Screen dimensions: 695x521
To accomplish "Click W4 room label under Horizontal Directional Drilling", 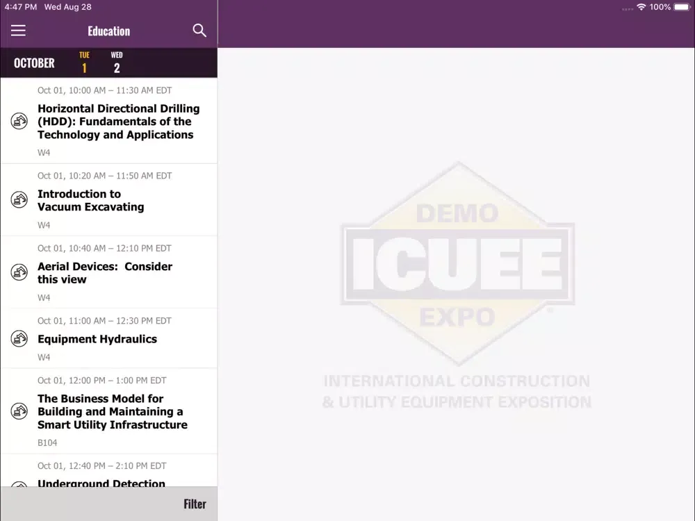I will 44,152.
